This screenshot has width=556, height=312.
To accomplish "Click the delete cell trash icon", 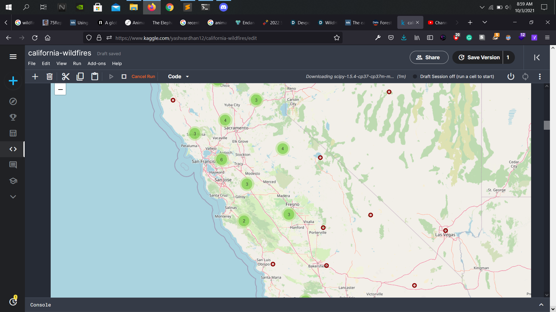I will (50, 77).
